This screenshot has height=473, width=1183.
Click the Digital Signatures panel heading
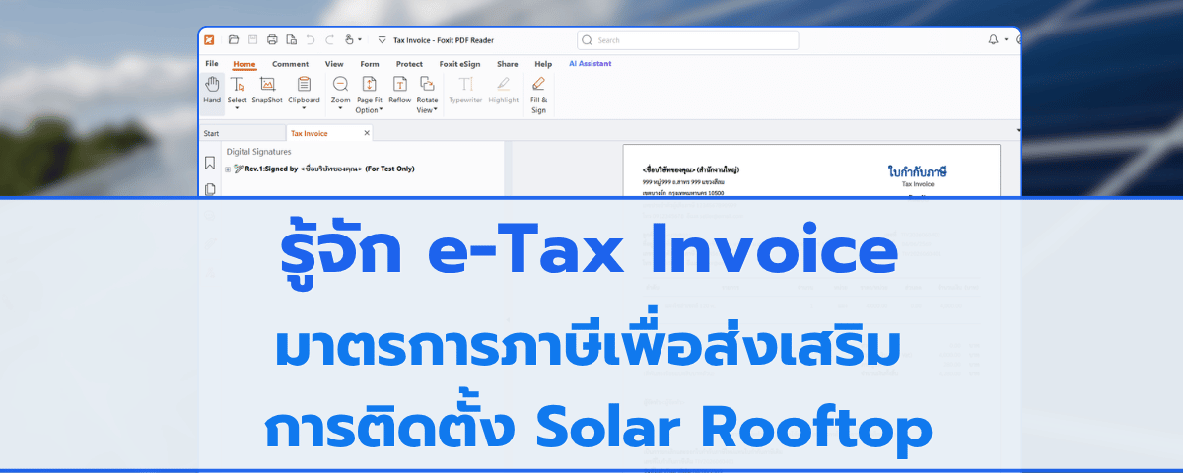[x=259, y=152]
